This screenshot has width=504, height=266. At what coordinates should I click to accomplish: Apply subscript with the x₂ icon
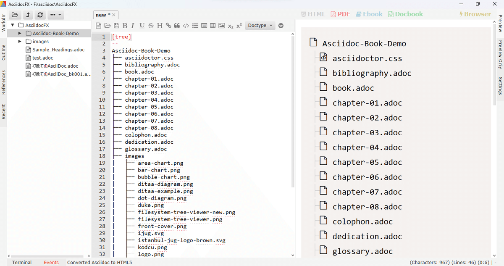click(230, 25)
